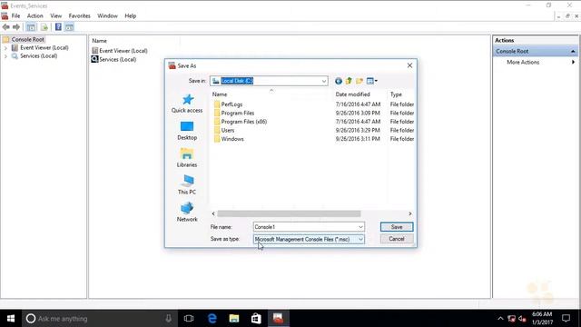Screen dimensions: 581x327
Task: Collapse Console Root section in Actions pane
Action: [573, 51]
